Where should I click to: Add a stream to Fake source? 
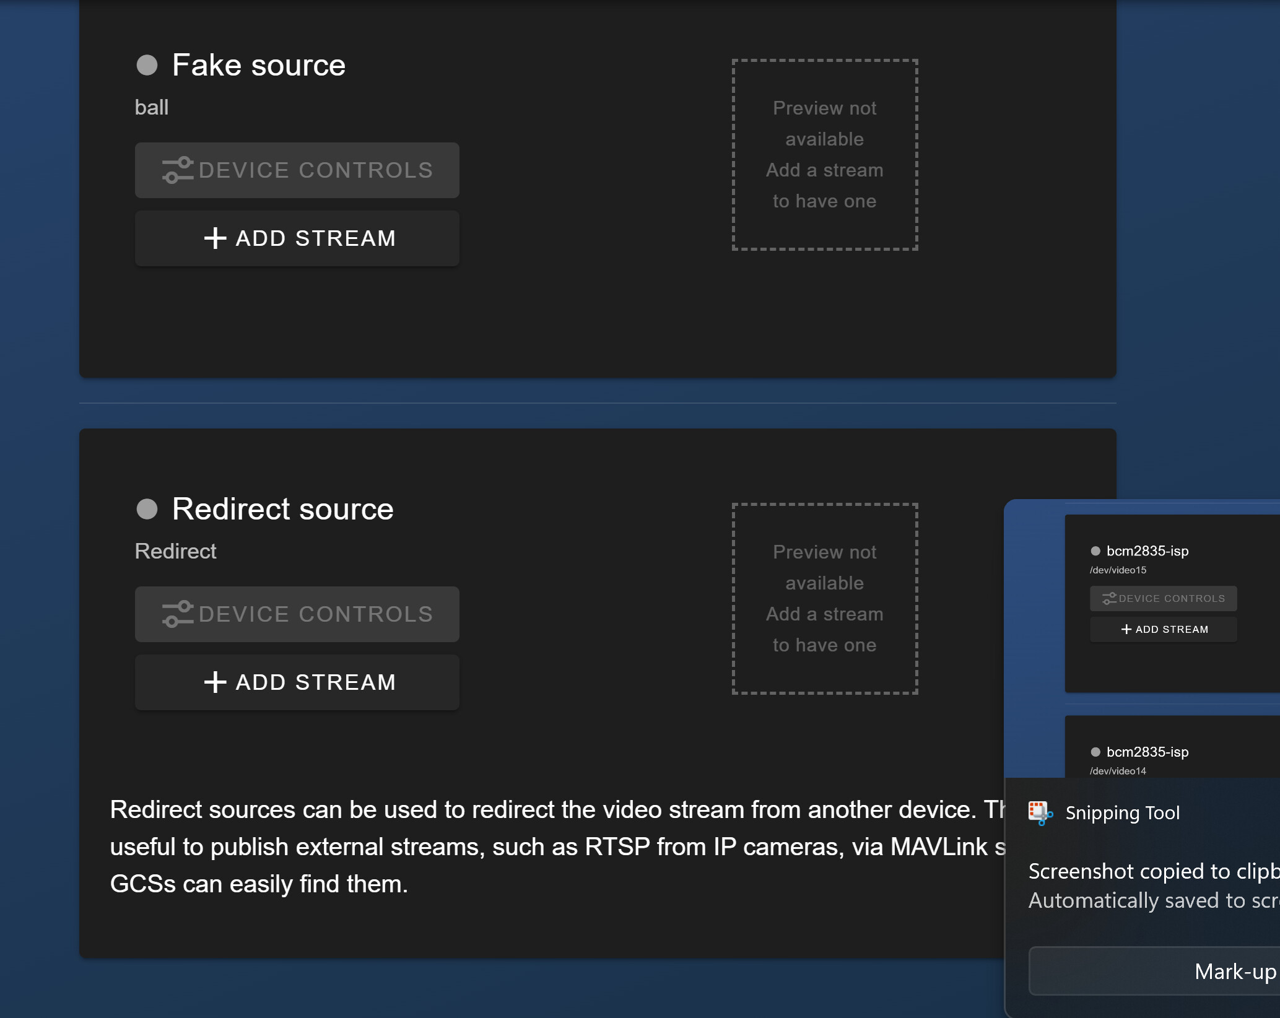click(297, 238)
